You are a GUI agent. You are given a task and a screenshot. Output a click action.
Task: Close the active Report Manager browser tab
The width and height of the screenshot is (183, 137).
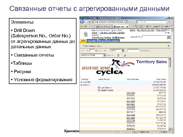click(x=127, y=27)
